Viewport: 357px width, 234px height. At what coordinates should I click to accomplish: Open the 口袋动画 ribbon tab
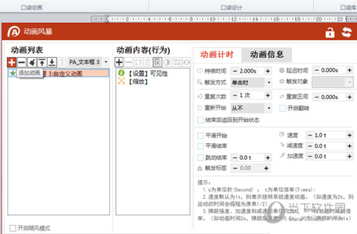tap(32, 8)
